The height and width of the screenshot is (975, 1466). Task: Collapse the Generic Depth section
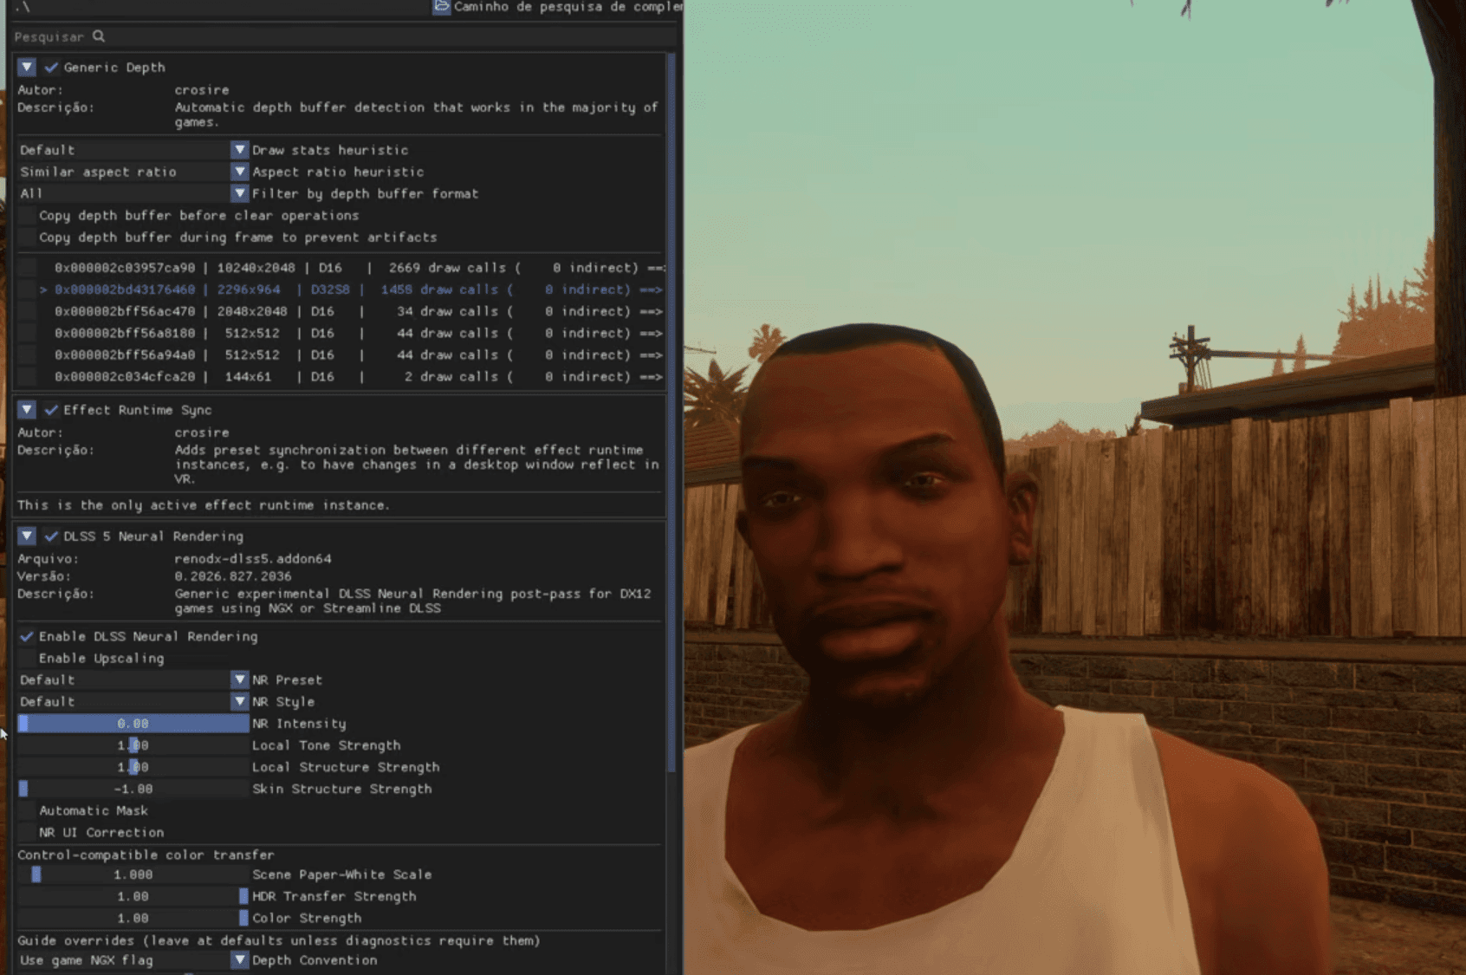(x=27, y=67)
